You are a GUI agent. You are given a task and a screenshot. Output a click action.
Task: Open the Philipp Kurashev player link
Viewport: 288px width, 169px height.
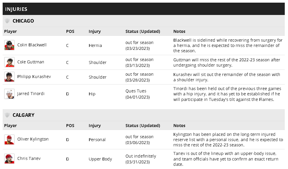[34, 77]
